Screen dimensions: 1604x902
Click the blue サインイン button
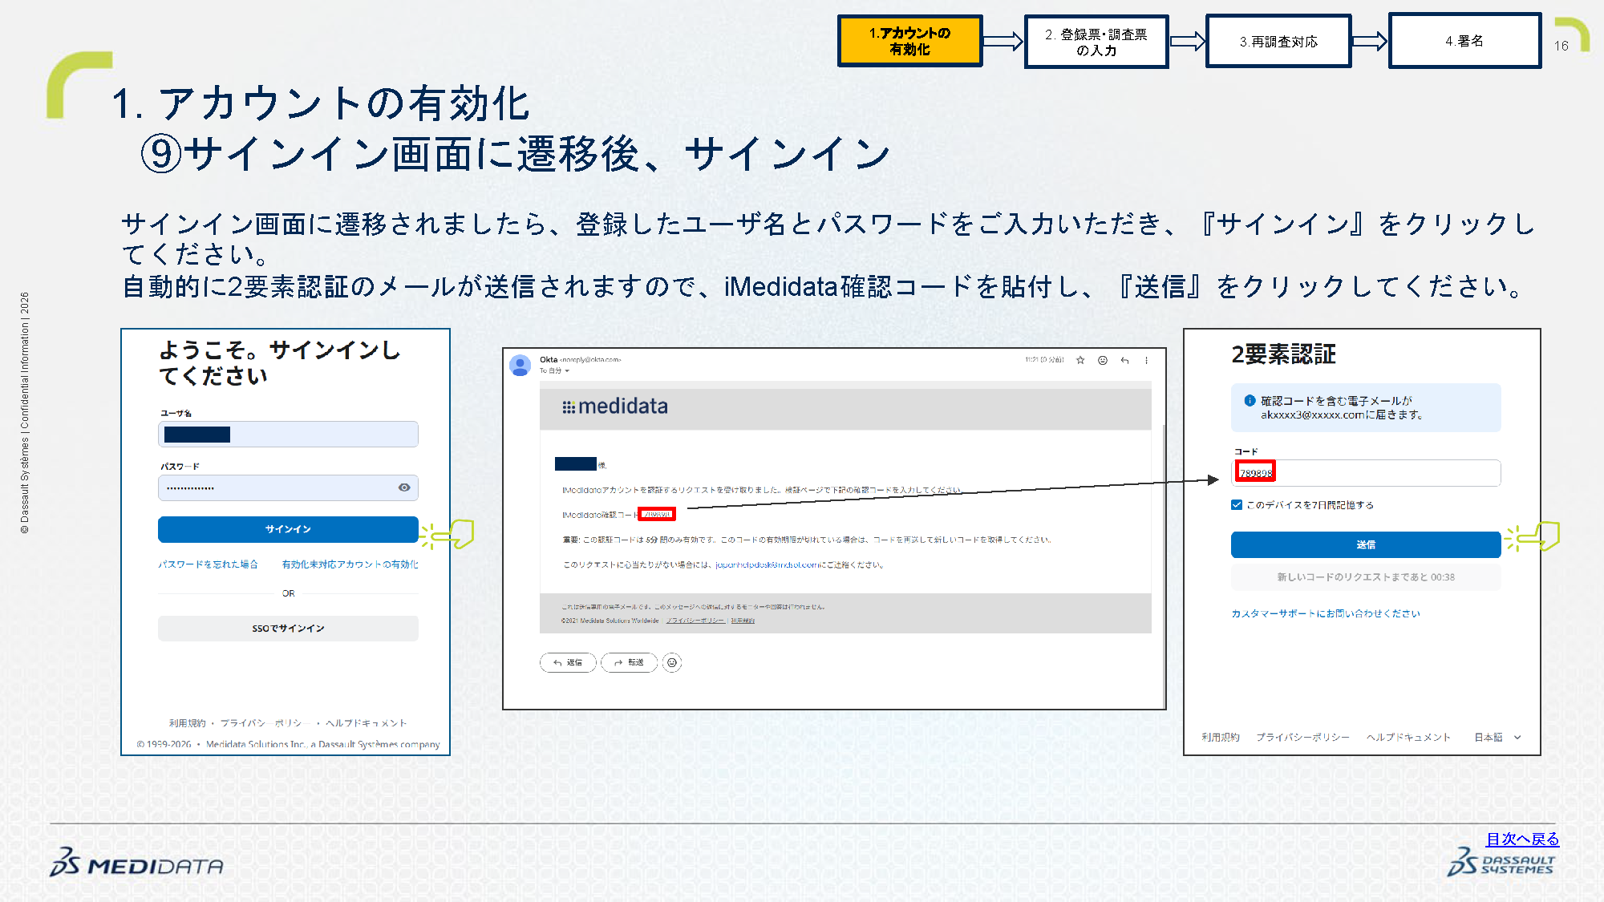pyautogui.click(x=288, y=529)
